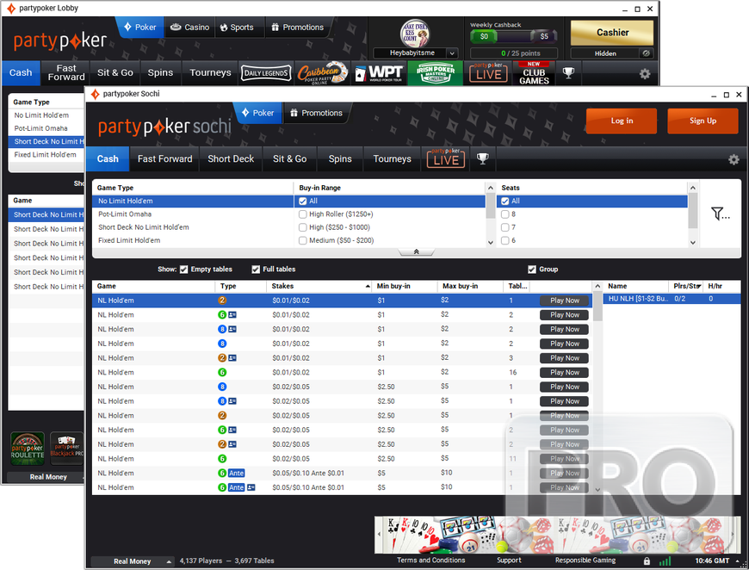Check the High ($250 - $1000) buy-in box
Viewport: 749px width, 570px height.
[x=302, y=227]
